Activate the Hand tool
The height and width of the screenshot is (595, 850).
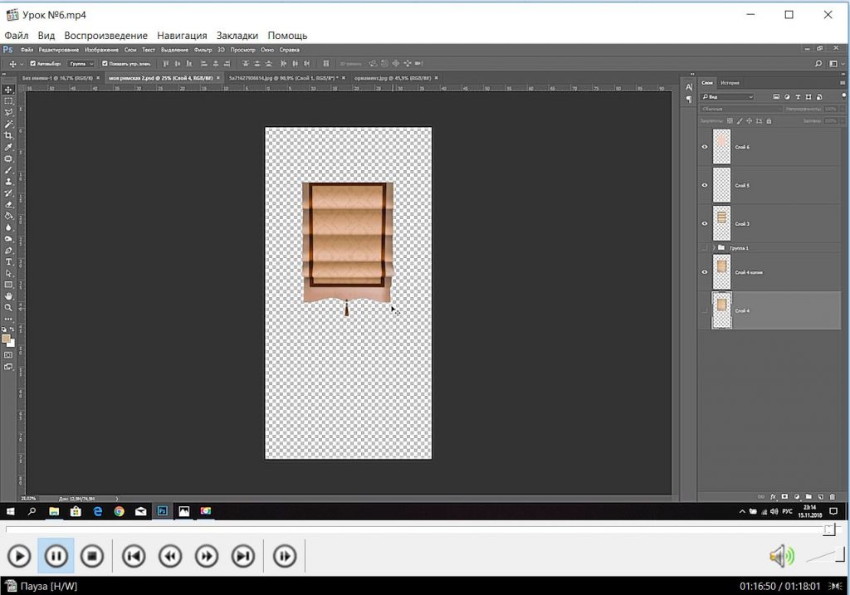(8, 296)
